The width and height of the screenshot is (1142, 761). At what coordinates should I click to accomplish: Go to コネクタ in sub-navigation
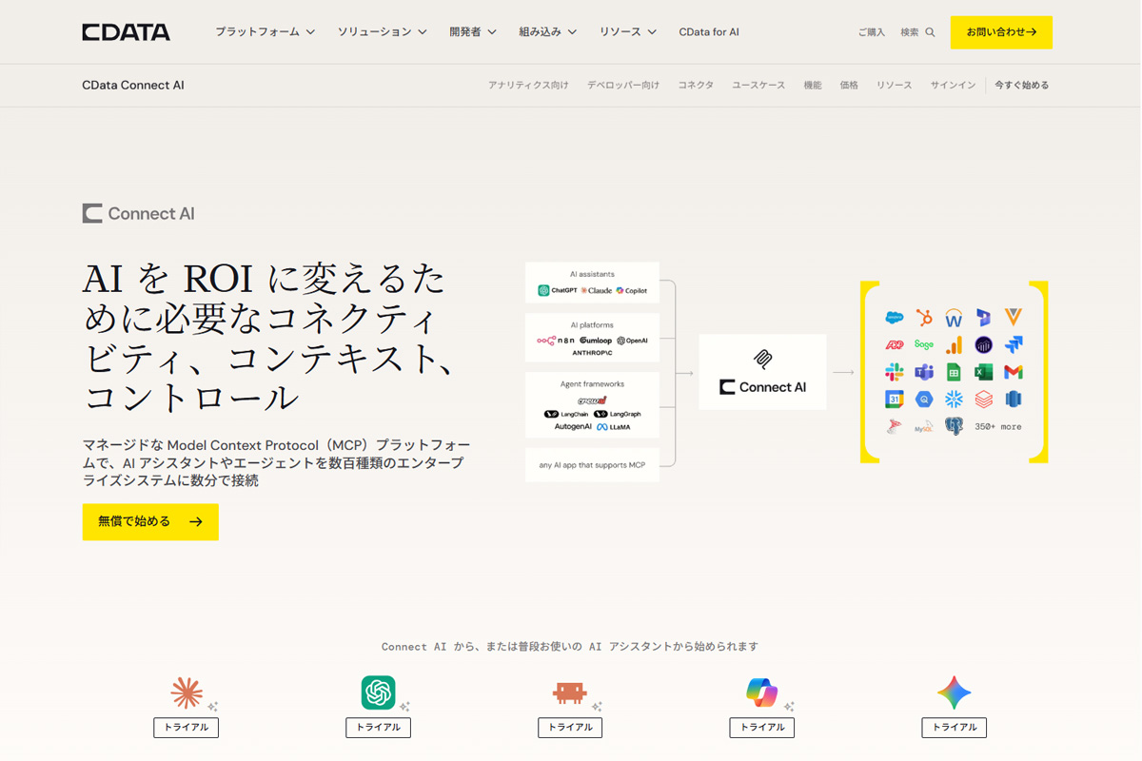coord(696,86)
